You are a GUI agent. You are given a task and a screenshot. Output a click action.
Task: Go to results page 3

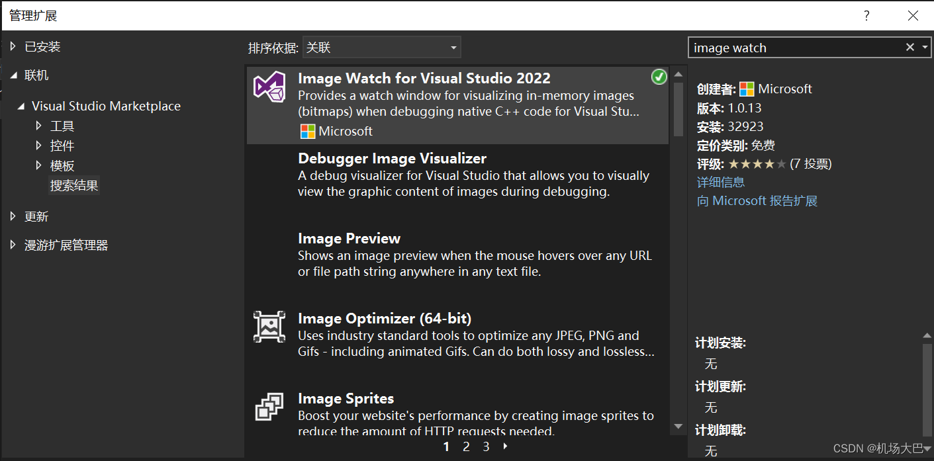tap(486, 447)
